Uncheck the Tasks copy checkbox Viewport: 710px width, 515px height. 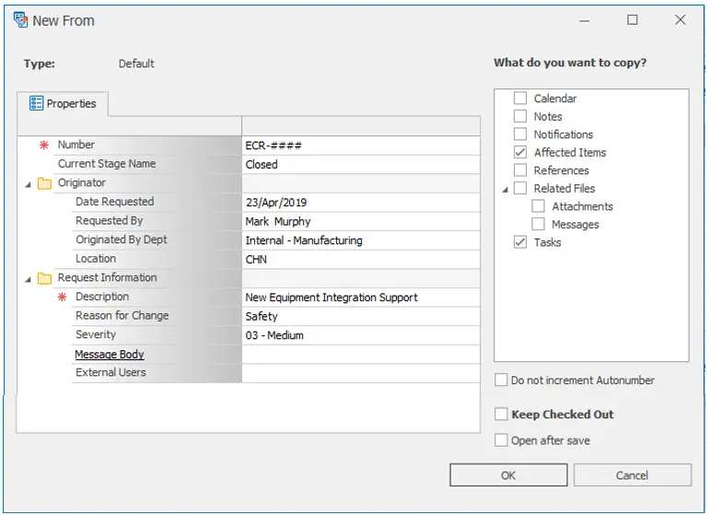(520, 243)
